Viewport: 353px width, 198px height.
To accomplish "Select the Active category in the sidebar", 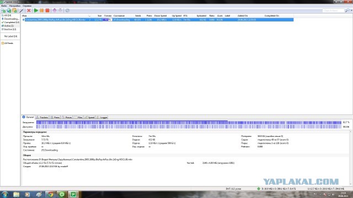I will (x=9, y=26).
